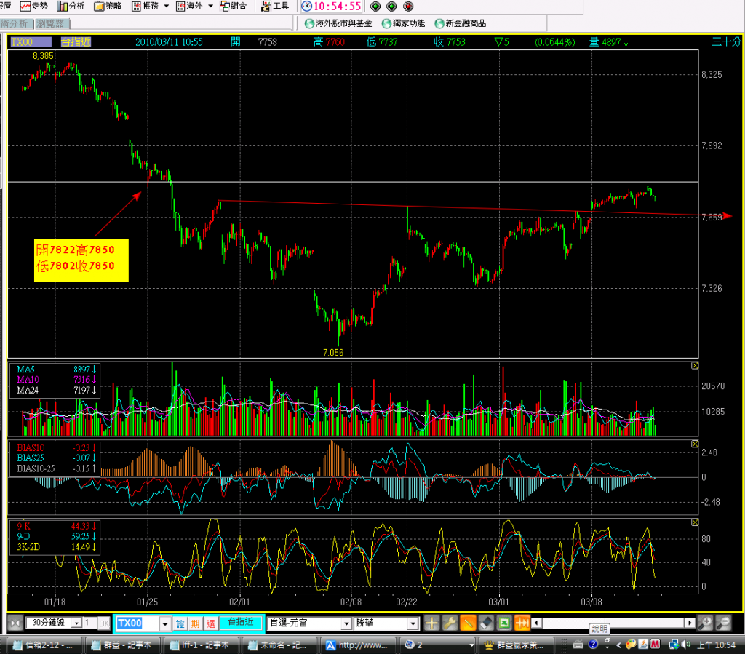Click the 台指近 name label in chart header
Screen dimensions: 745x654
76,41
